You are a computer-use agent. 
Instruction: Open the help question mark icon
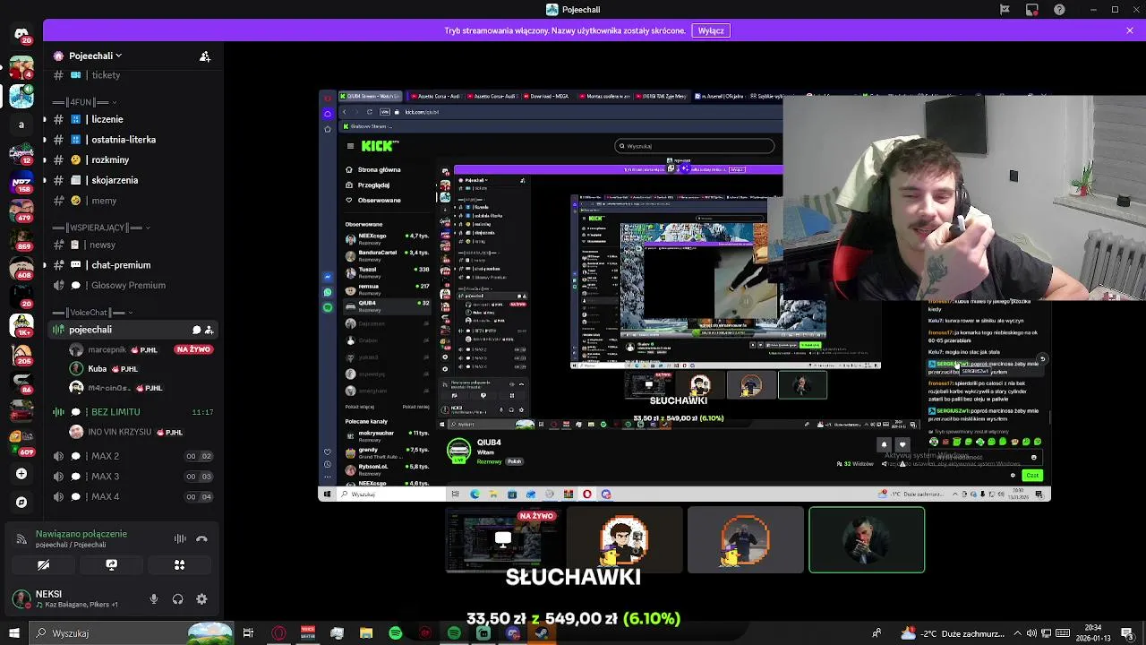(x=1060, y=10)
